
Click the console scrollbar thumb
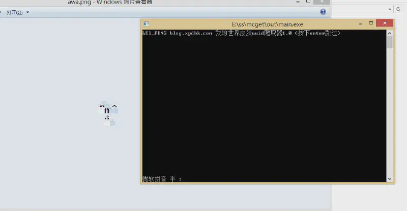click(x=390, y=42)
